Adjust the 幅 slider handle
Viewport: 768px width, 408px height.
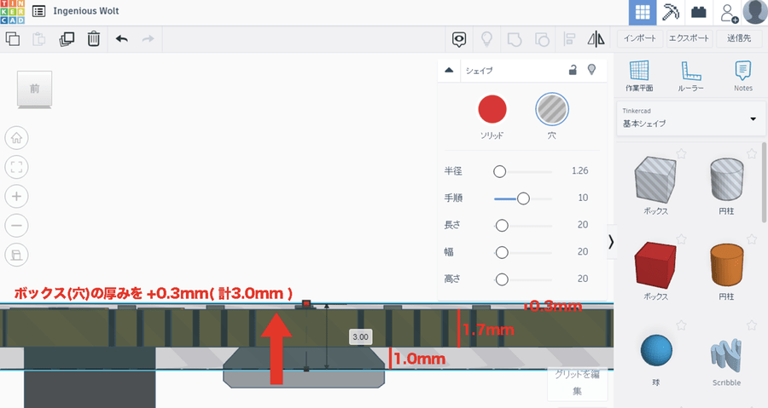point(502,252)
